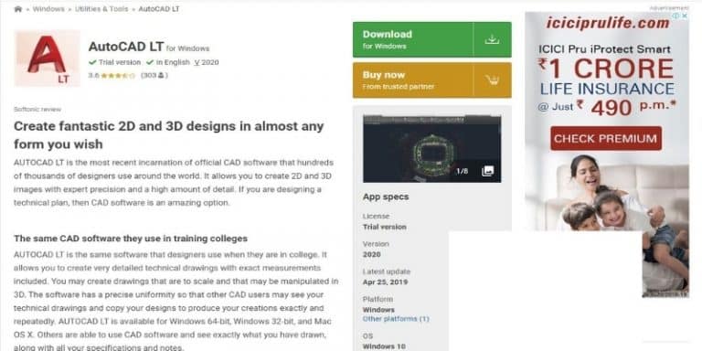
Task: Click the 'Create fantastic 2D and 3D' headline
Action: pyautogui.click(x=169, y=135)
